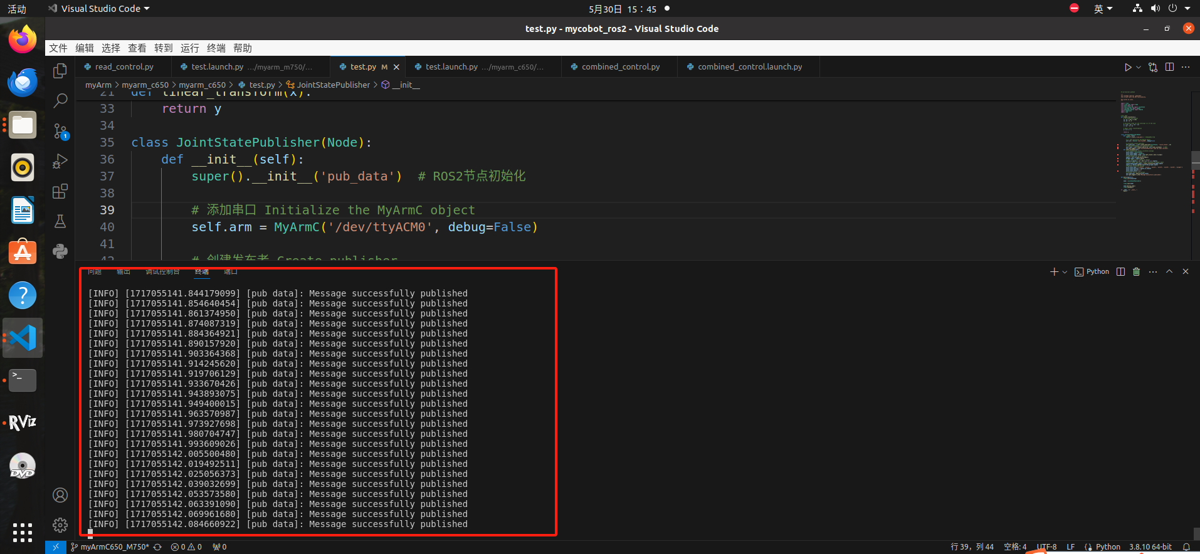Switch to the 终端 (Terminal) panel tab

(202, 271)
